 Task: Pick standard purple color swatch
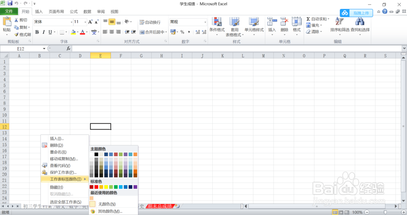135,187
